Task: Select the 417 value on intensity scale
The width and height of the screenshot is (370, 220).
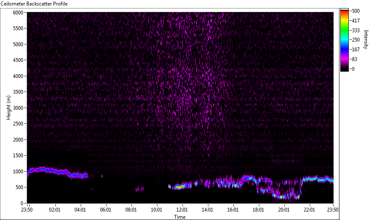Action: 356,20
